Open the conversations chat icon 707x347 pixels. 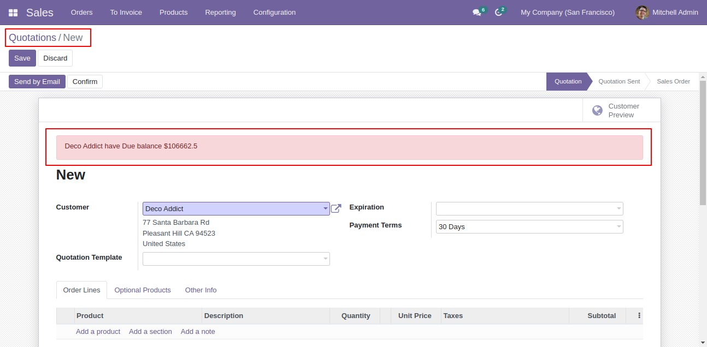(x=477, y=13)
